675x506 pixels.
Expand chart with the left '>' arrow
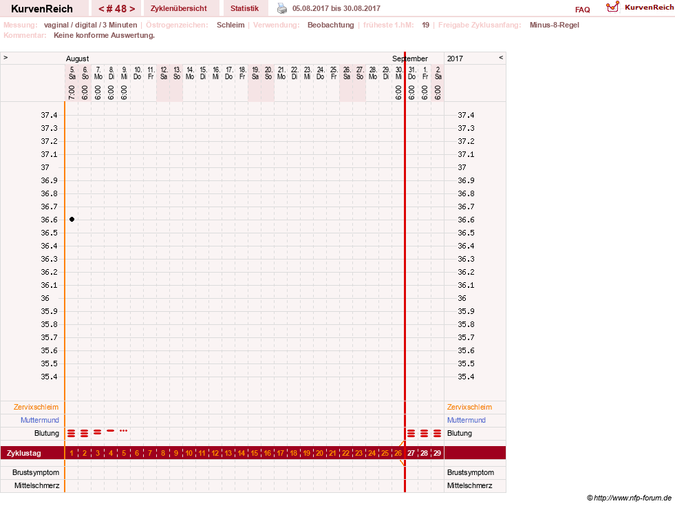point(6,57)
